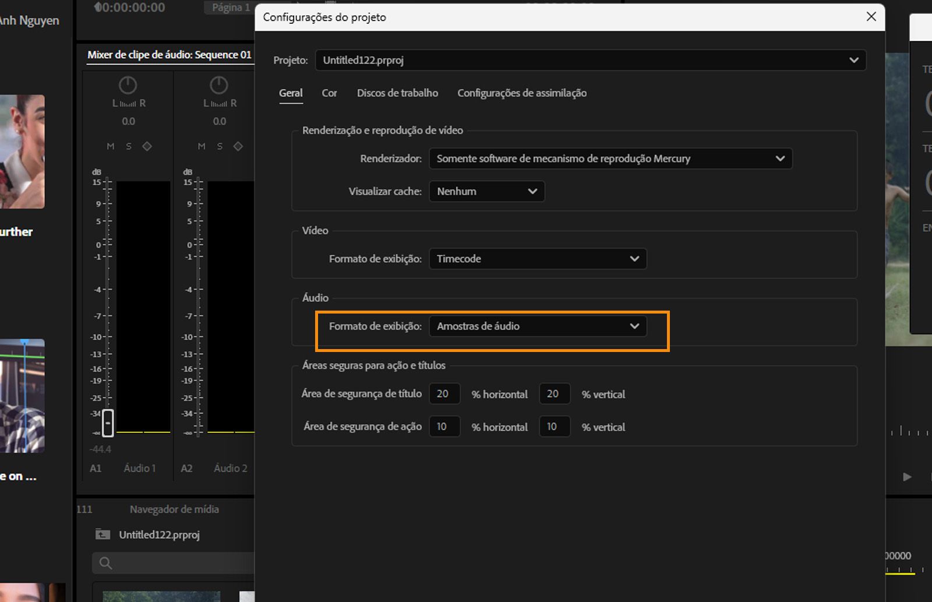
Task: Click the magnifier icon in the media search
Action: [x=105, y=563]
